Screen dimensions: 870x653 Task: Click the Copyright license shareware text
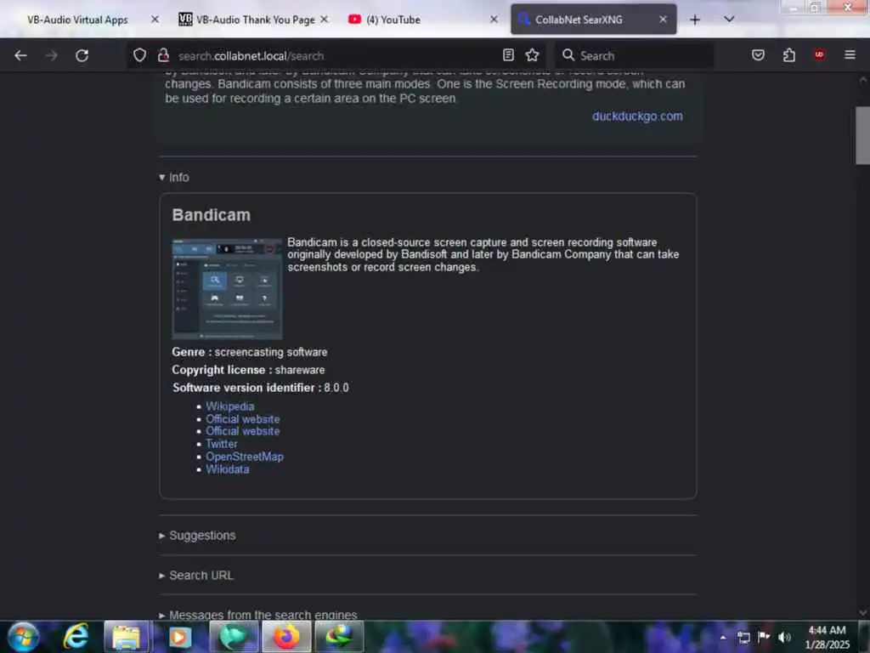click(248, 370)
